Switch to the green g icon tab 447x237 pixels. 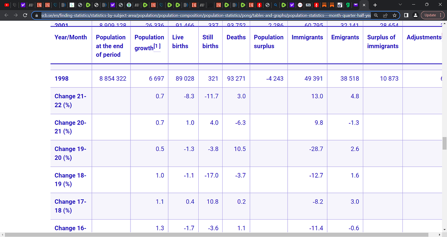point(348,5)
